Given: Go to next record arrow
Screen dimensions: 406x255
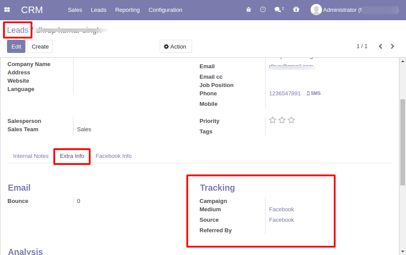Looking at the screenshot, I should pos(392,46).
